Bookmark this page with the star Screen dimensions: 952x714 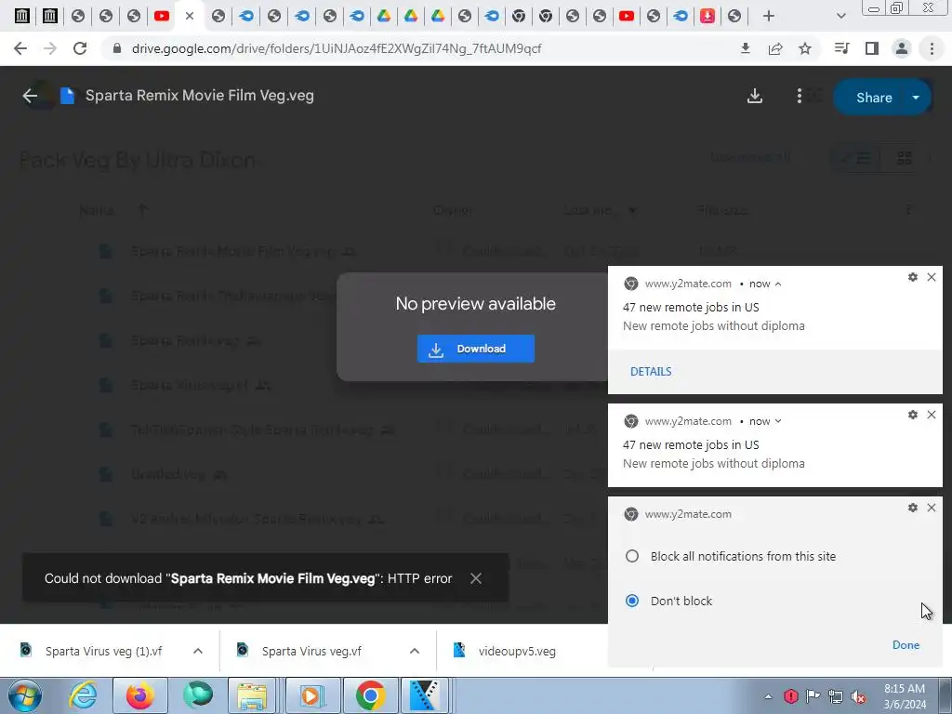click(x=805, y=48)
